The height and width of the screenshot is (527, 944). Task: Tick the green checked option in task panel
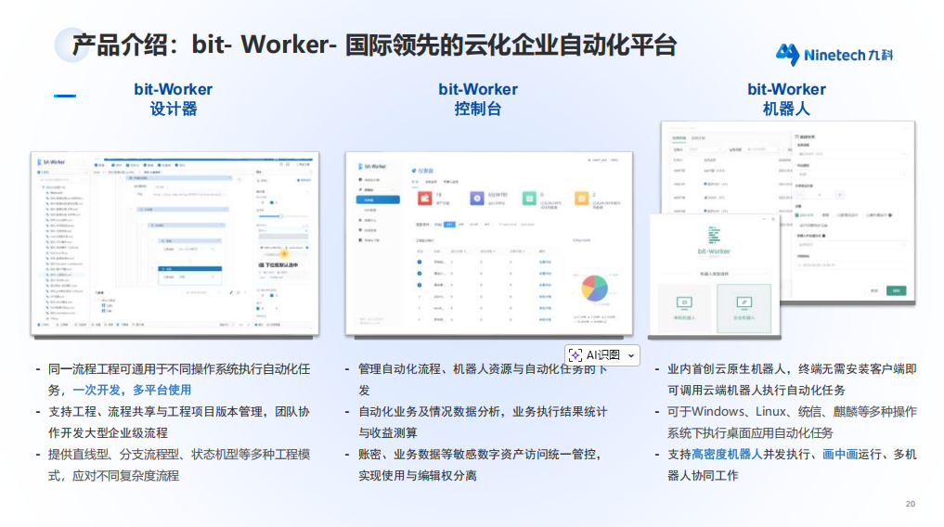pos(798,215)
